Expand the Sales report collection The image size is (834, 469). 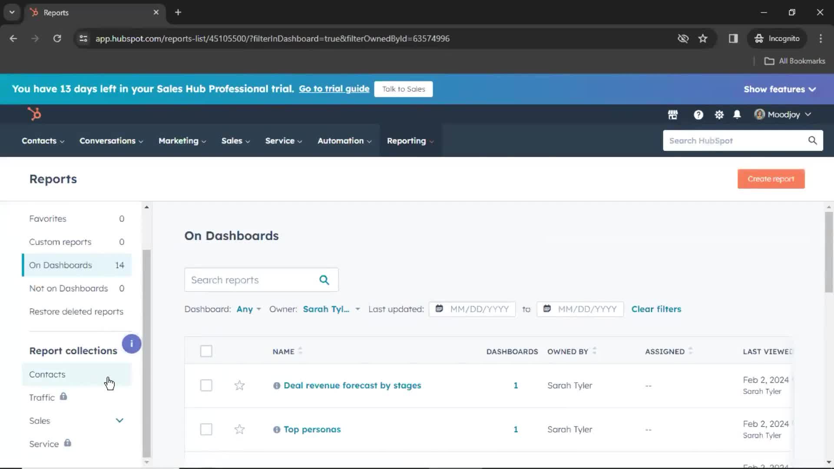(119, 420)
